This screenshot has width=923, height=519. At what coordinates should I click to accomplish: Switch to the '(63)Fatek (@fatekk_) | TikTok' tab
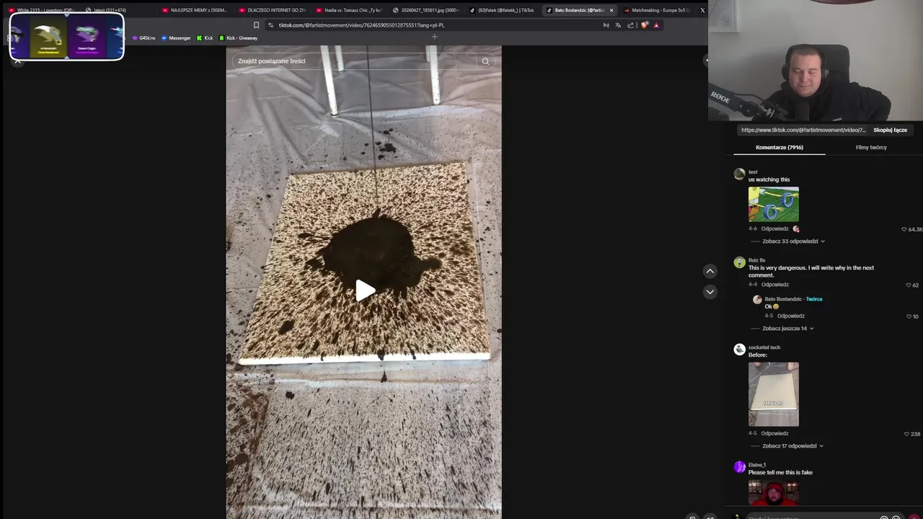503,10
